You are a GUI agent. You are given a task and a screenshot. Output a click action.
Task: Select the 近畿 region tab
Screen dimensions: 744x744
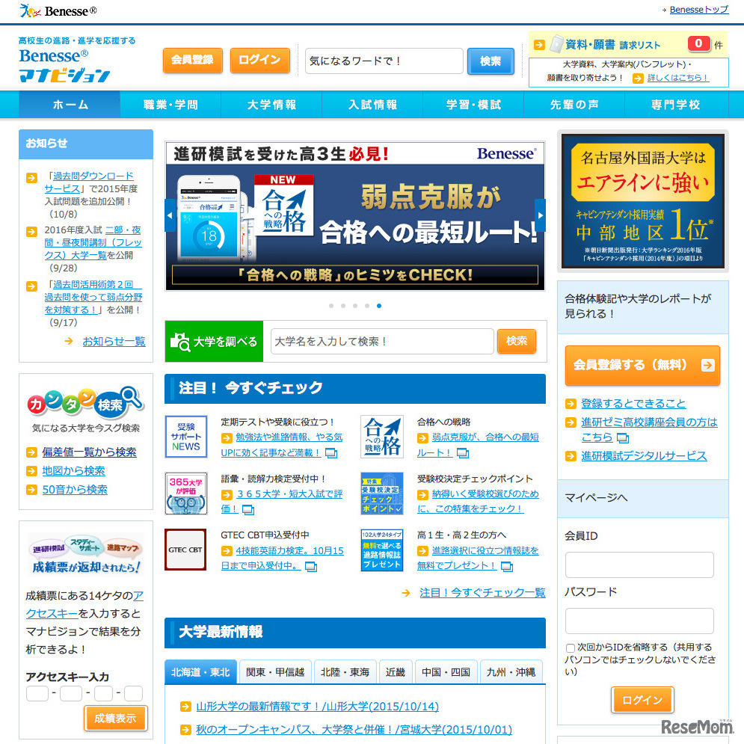[396, 672]
